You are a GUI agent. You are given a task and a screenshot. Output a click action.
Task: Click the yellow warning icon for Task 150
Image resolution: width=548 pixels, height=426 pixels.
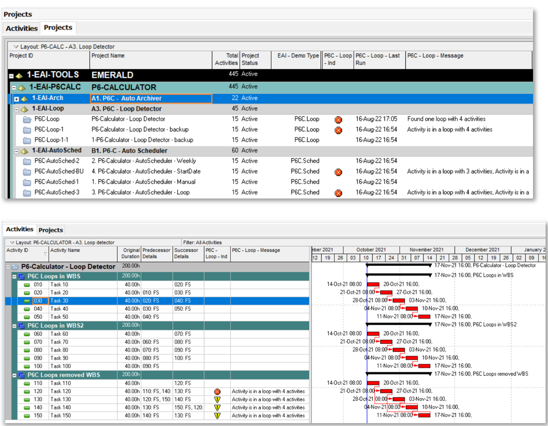(x=217, y=416)
